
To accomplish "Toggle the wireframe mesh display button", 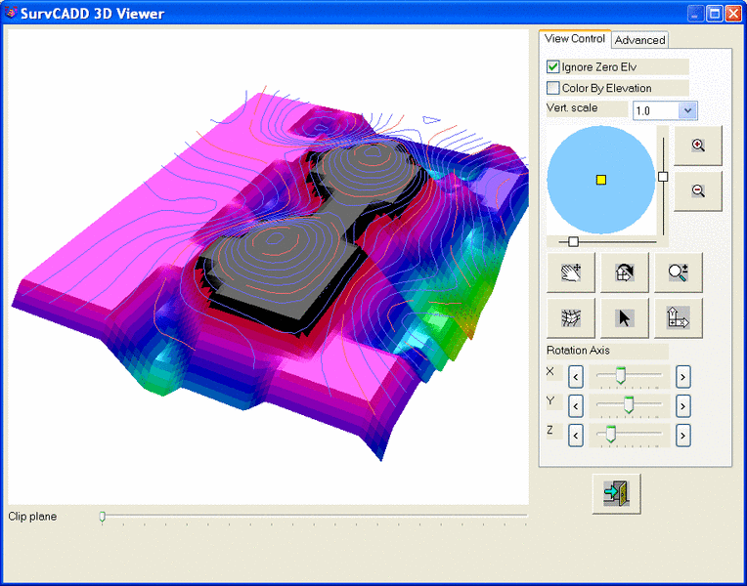I will 571,318.
